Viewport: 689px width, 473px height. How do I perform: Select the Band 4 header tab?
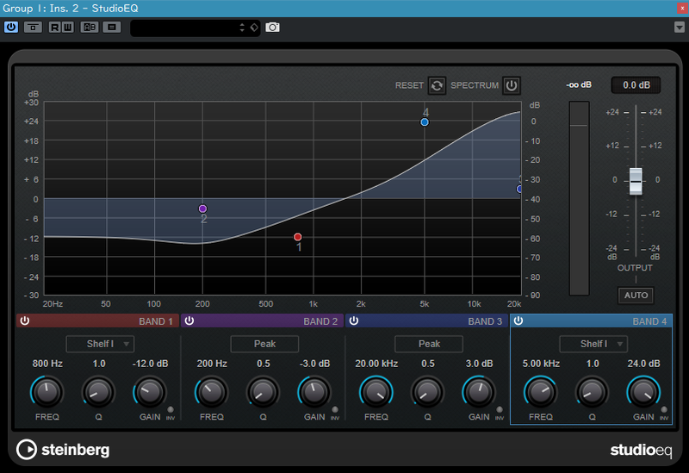(591, 321)
